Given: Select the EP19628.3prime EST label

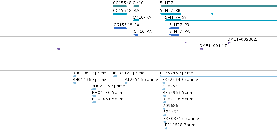Looking at the screenshot, I should click(x=181, y=125).
